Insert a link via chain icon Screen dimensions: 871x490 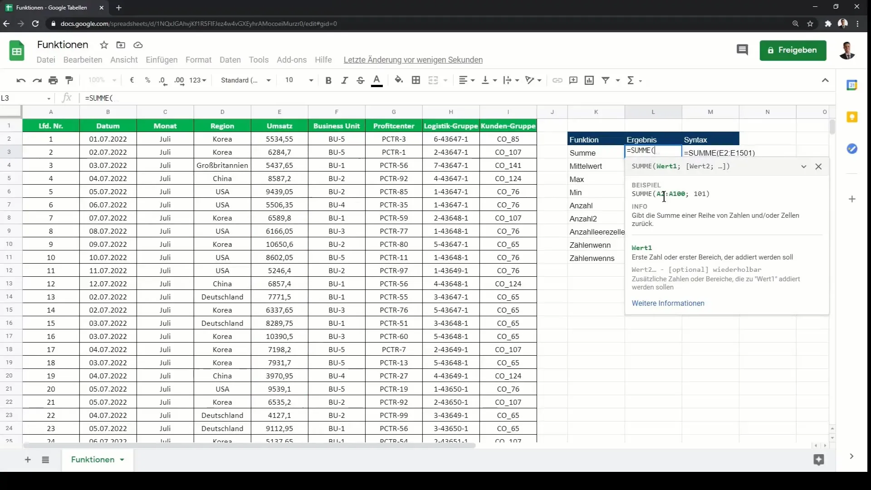558,80
